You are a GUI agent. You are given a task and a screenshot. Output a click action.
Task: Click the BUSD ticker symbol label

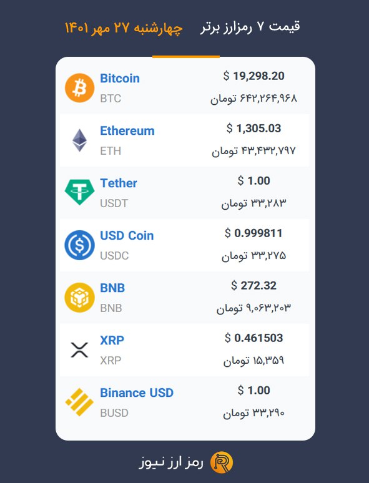click(114, 412)
